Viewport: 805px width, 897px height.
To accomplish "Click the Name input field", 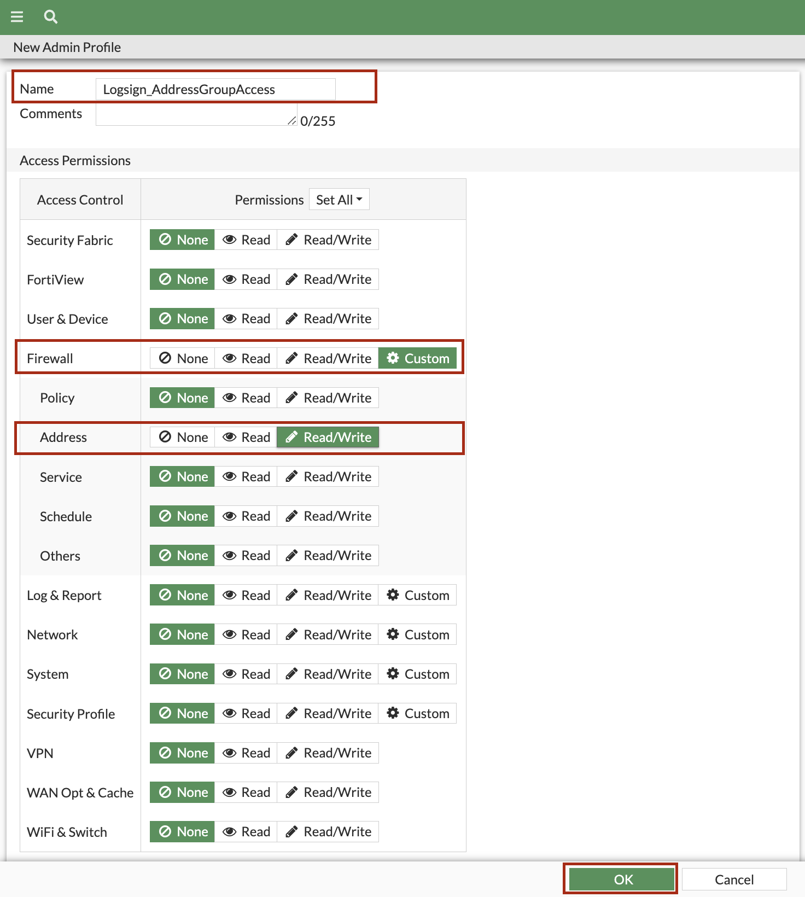I will (x=215, y=89).
